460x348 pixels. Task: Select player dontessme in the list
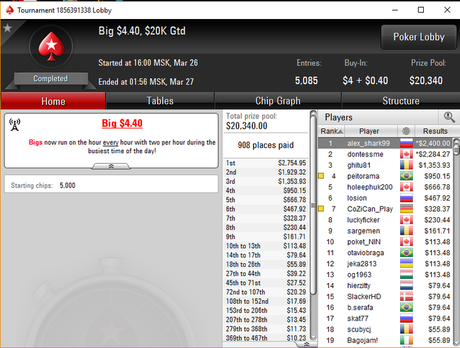(386, 154)
